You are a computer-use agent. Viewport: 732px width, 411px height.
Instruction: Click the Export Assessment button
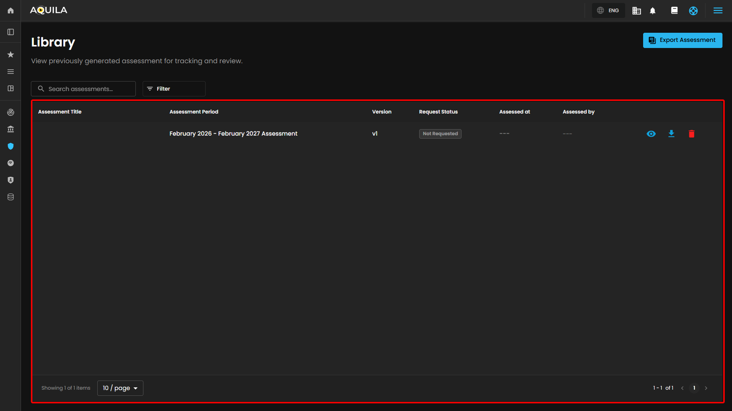pos(682,40)
